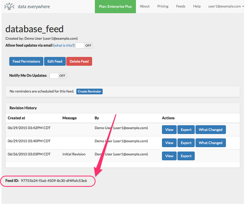Click the 'By' column header
This screenshot has height=209, width=245.
97,118
